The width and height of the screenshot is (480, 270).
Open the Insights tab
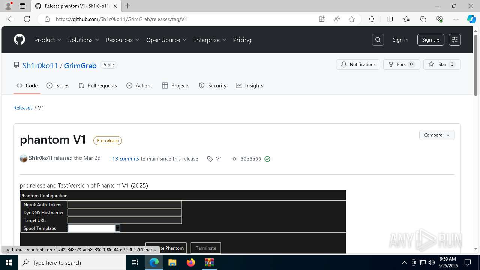click(249, 85)
